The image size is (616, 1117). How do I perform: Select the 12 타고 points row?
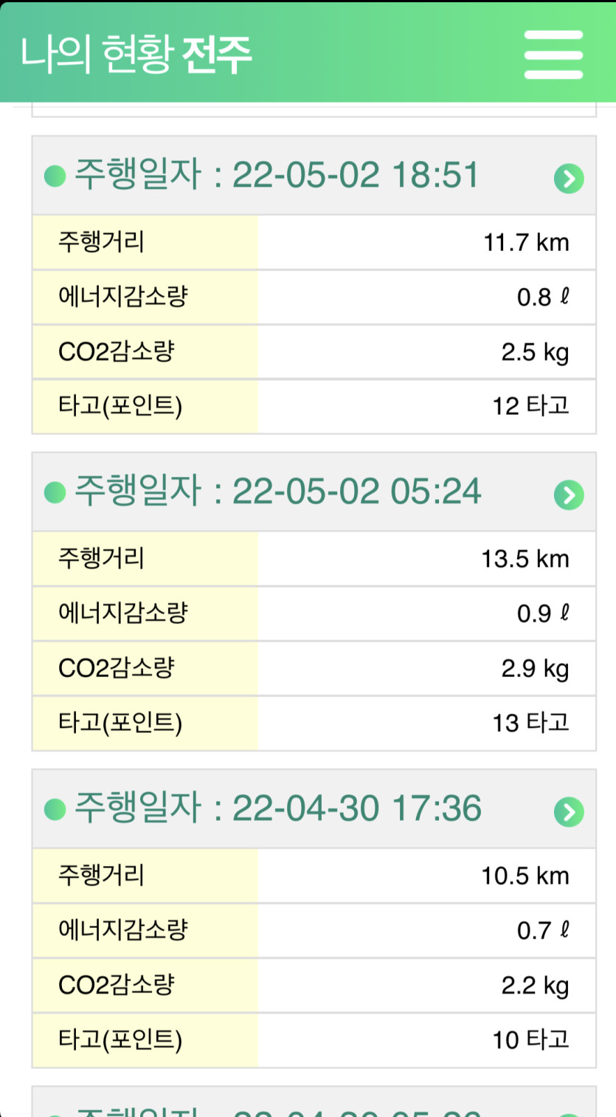pyautogui.click(x=314, y=406)
